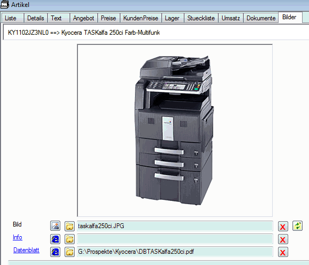
Task: Select the Stueckliste tab
Action: [201, 18]
